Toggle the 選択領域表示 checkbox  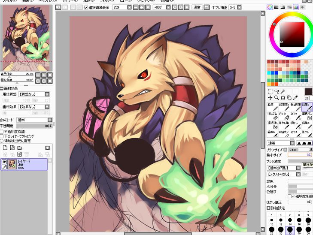click(86, 7)
